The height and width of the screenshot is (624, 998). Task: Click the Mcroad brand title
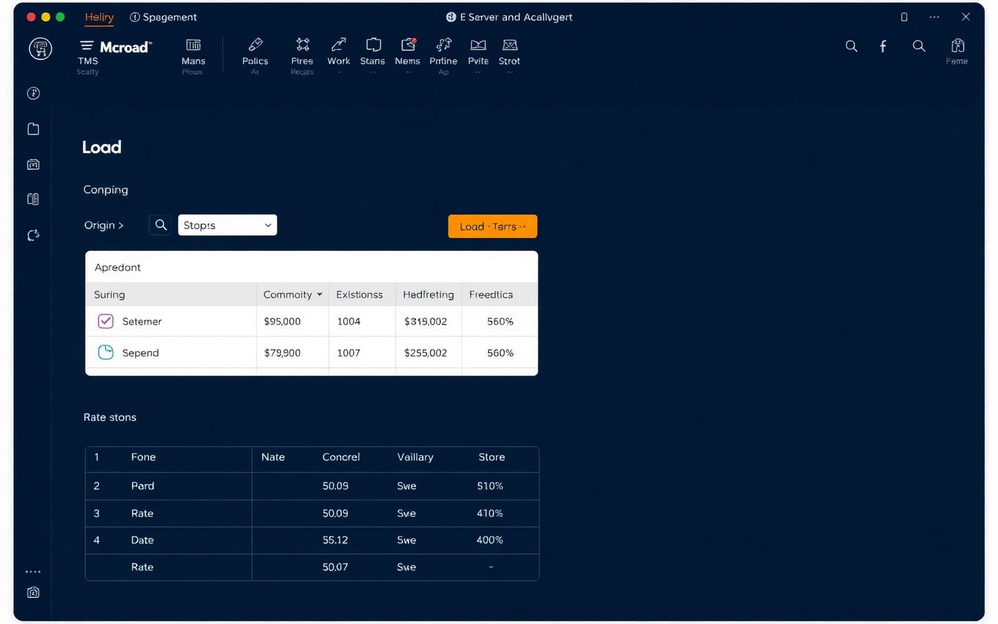125,47
